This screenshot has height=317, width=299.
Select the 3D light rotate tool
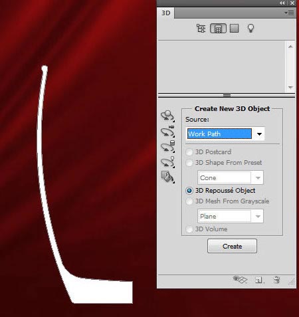coord(167,161)
